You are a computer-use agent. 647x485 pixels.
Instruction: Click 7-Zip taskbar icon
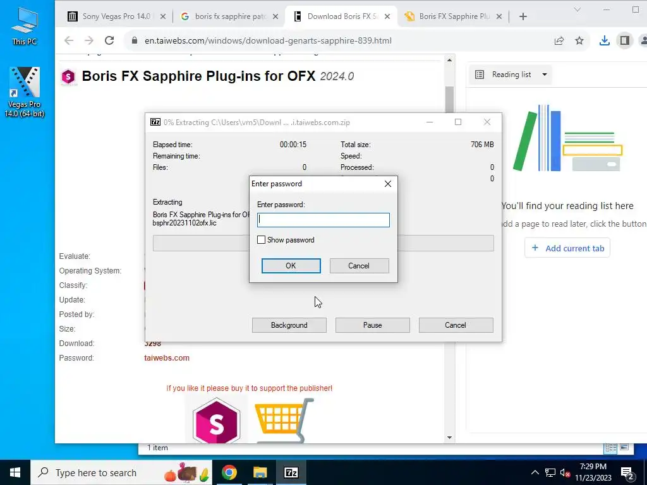291,472
